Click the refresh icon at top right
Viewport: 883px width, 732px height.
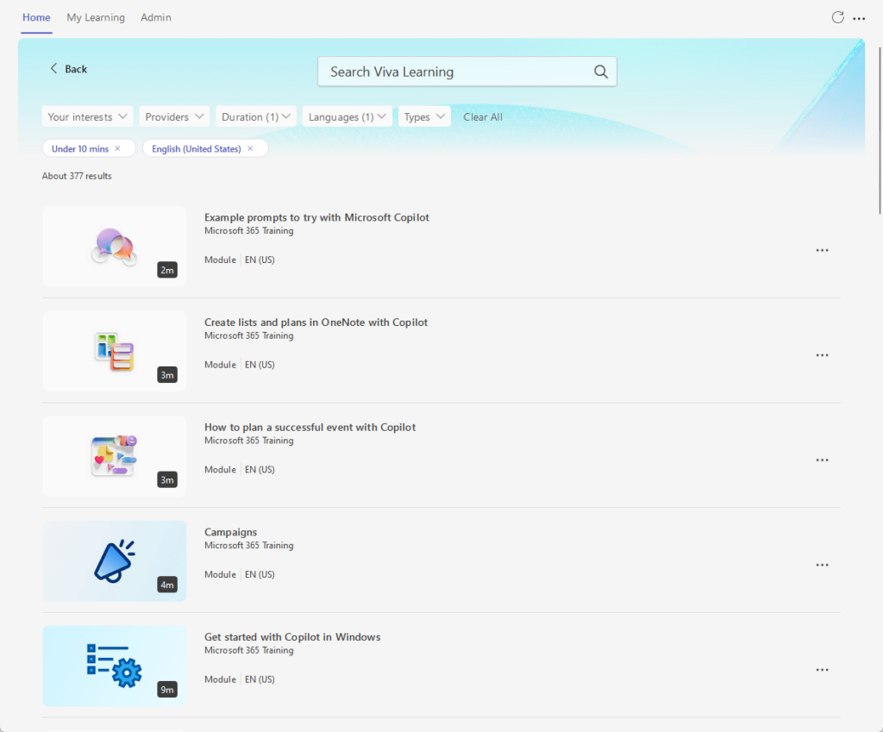(837, 17)
